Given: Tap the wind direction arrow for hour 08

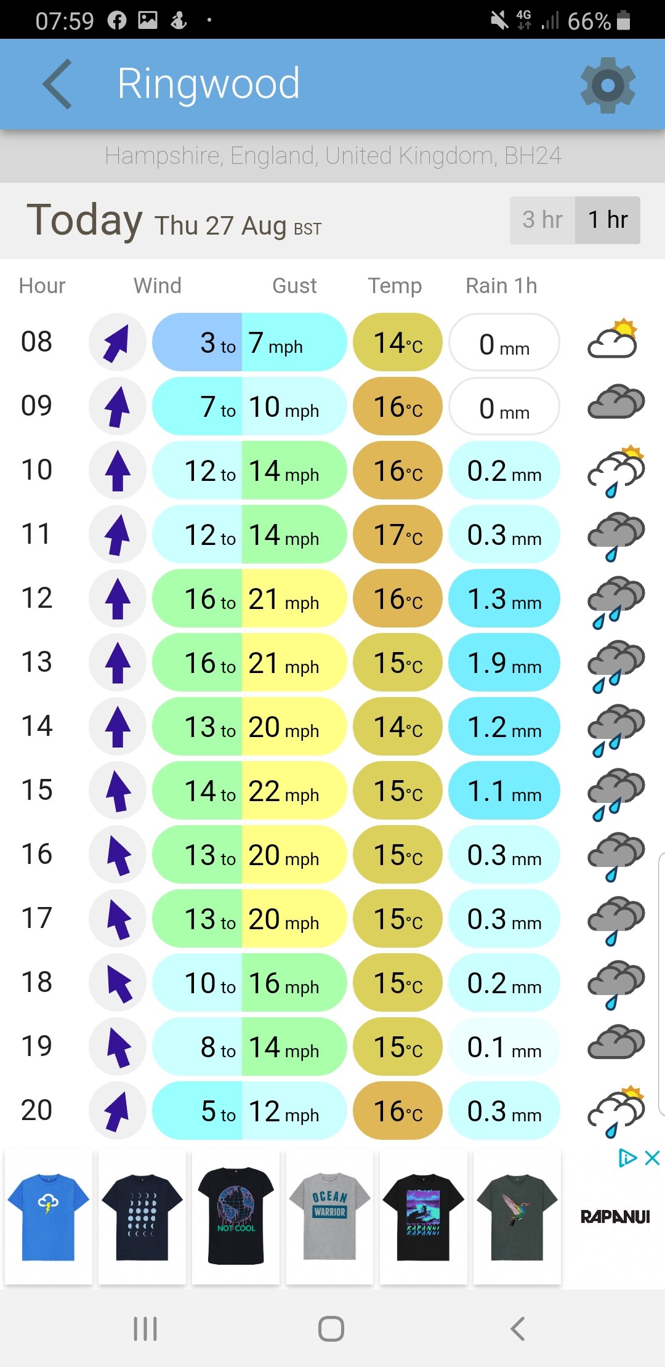Looking at the screenshot, I should coord(117,342).
